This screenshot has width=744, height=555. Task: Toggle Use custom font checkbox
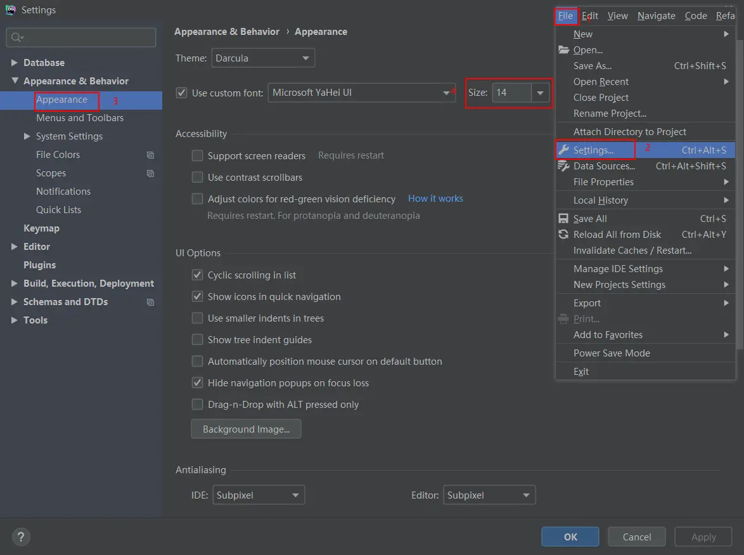(181, 93)
